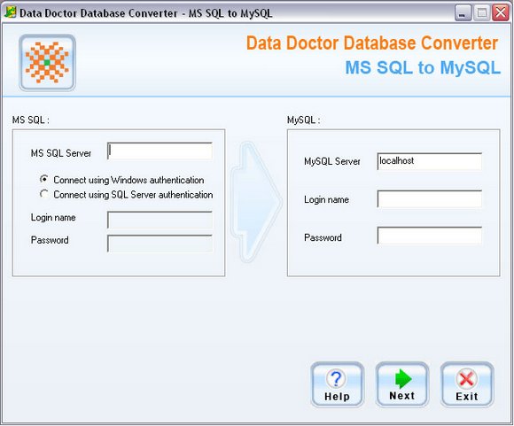514x426 pixels.
Task: Click the blue MS SQL to MySQL subtitle
Action: tap(423, 67)
